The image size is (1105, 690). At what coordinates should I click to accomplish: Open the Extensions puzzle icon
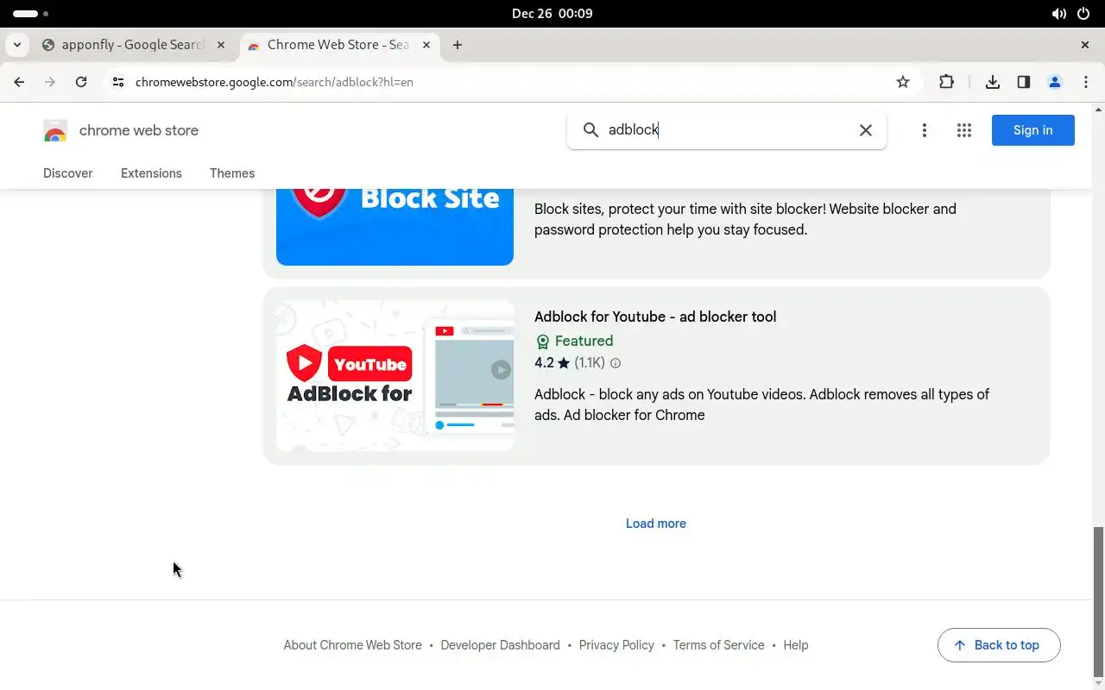point(946,82)
